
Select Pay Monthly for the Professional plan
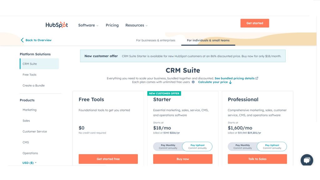242,147
